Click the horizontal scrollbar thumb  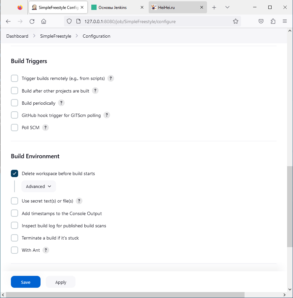point(125,295)
